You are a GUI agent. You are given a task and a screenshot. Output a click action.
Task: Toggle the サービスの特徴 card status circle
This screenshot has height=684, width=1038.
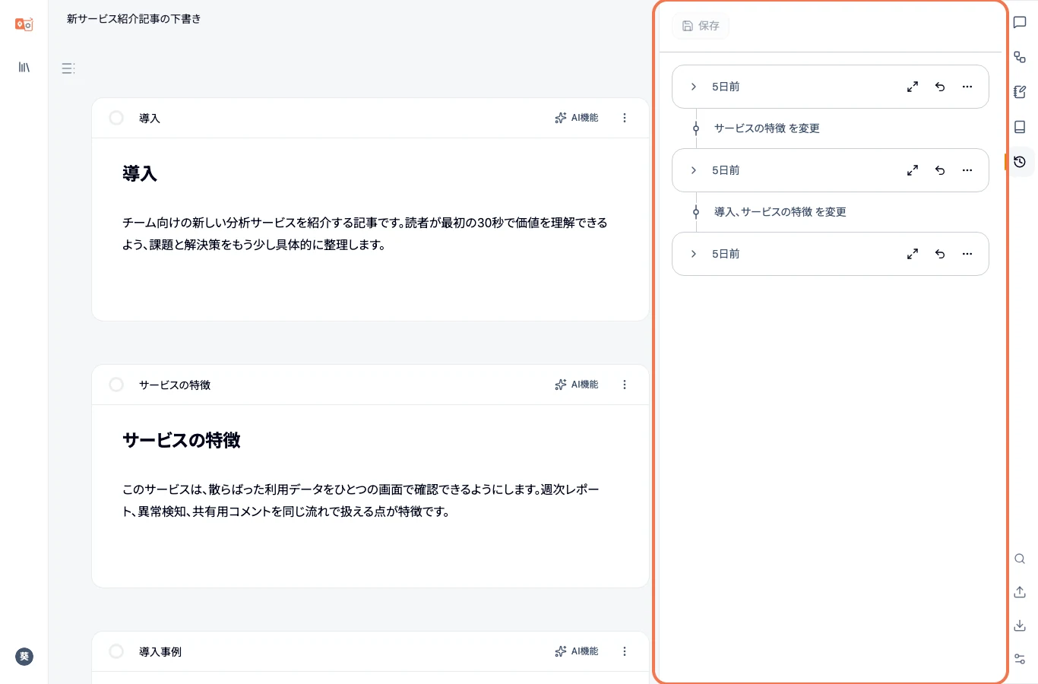(x=116, y=385)
